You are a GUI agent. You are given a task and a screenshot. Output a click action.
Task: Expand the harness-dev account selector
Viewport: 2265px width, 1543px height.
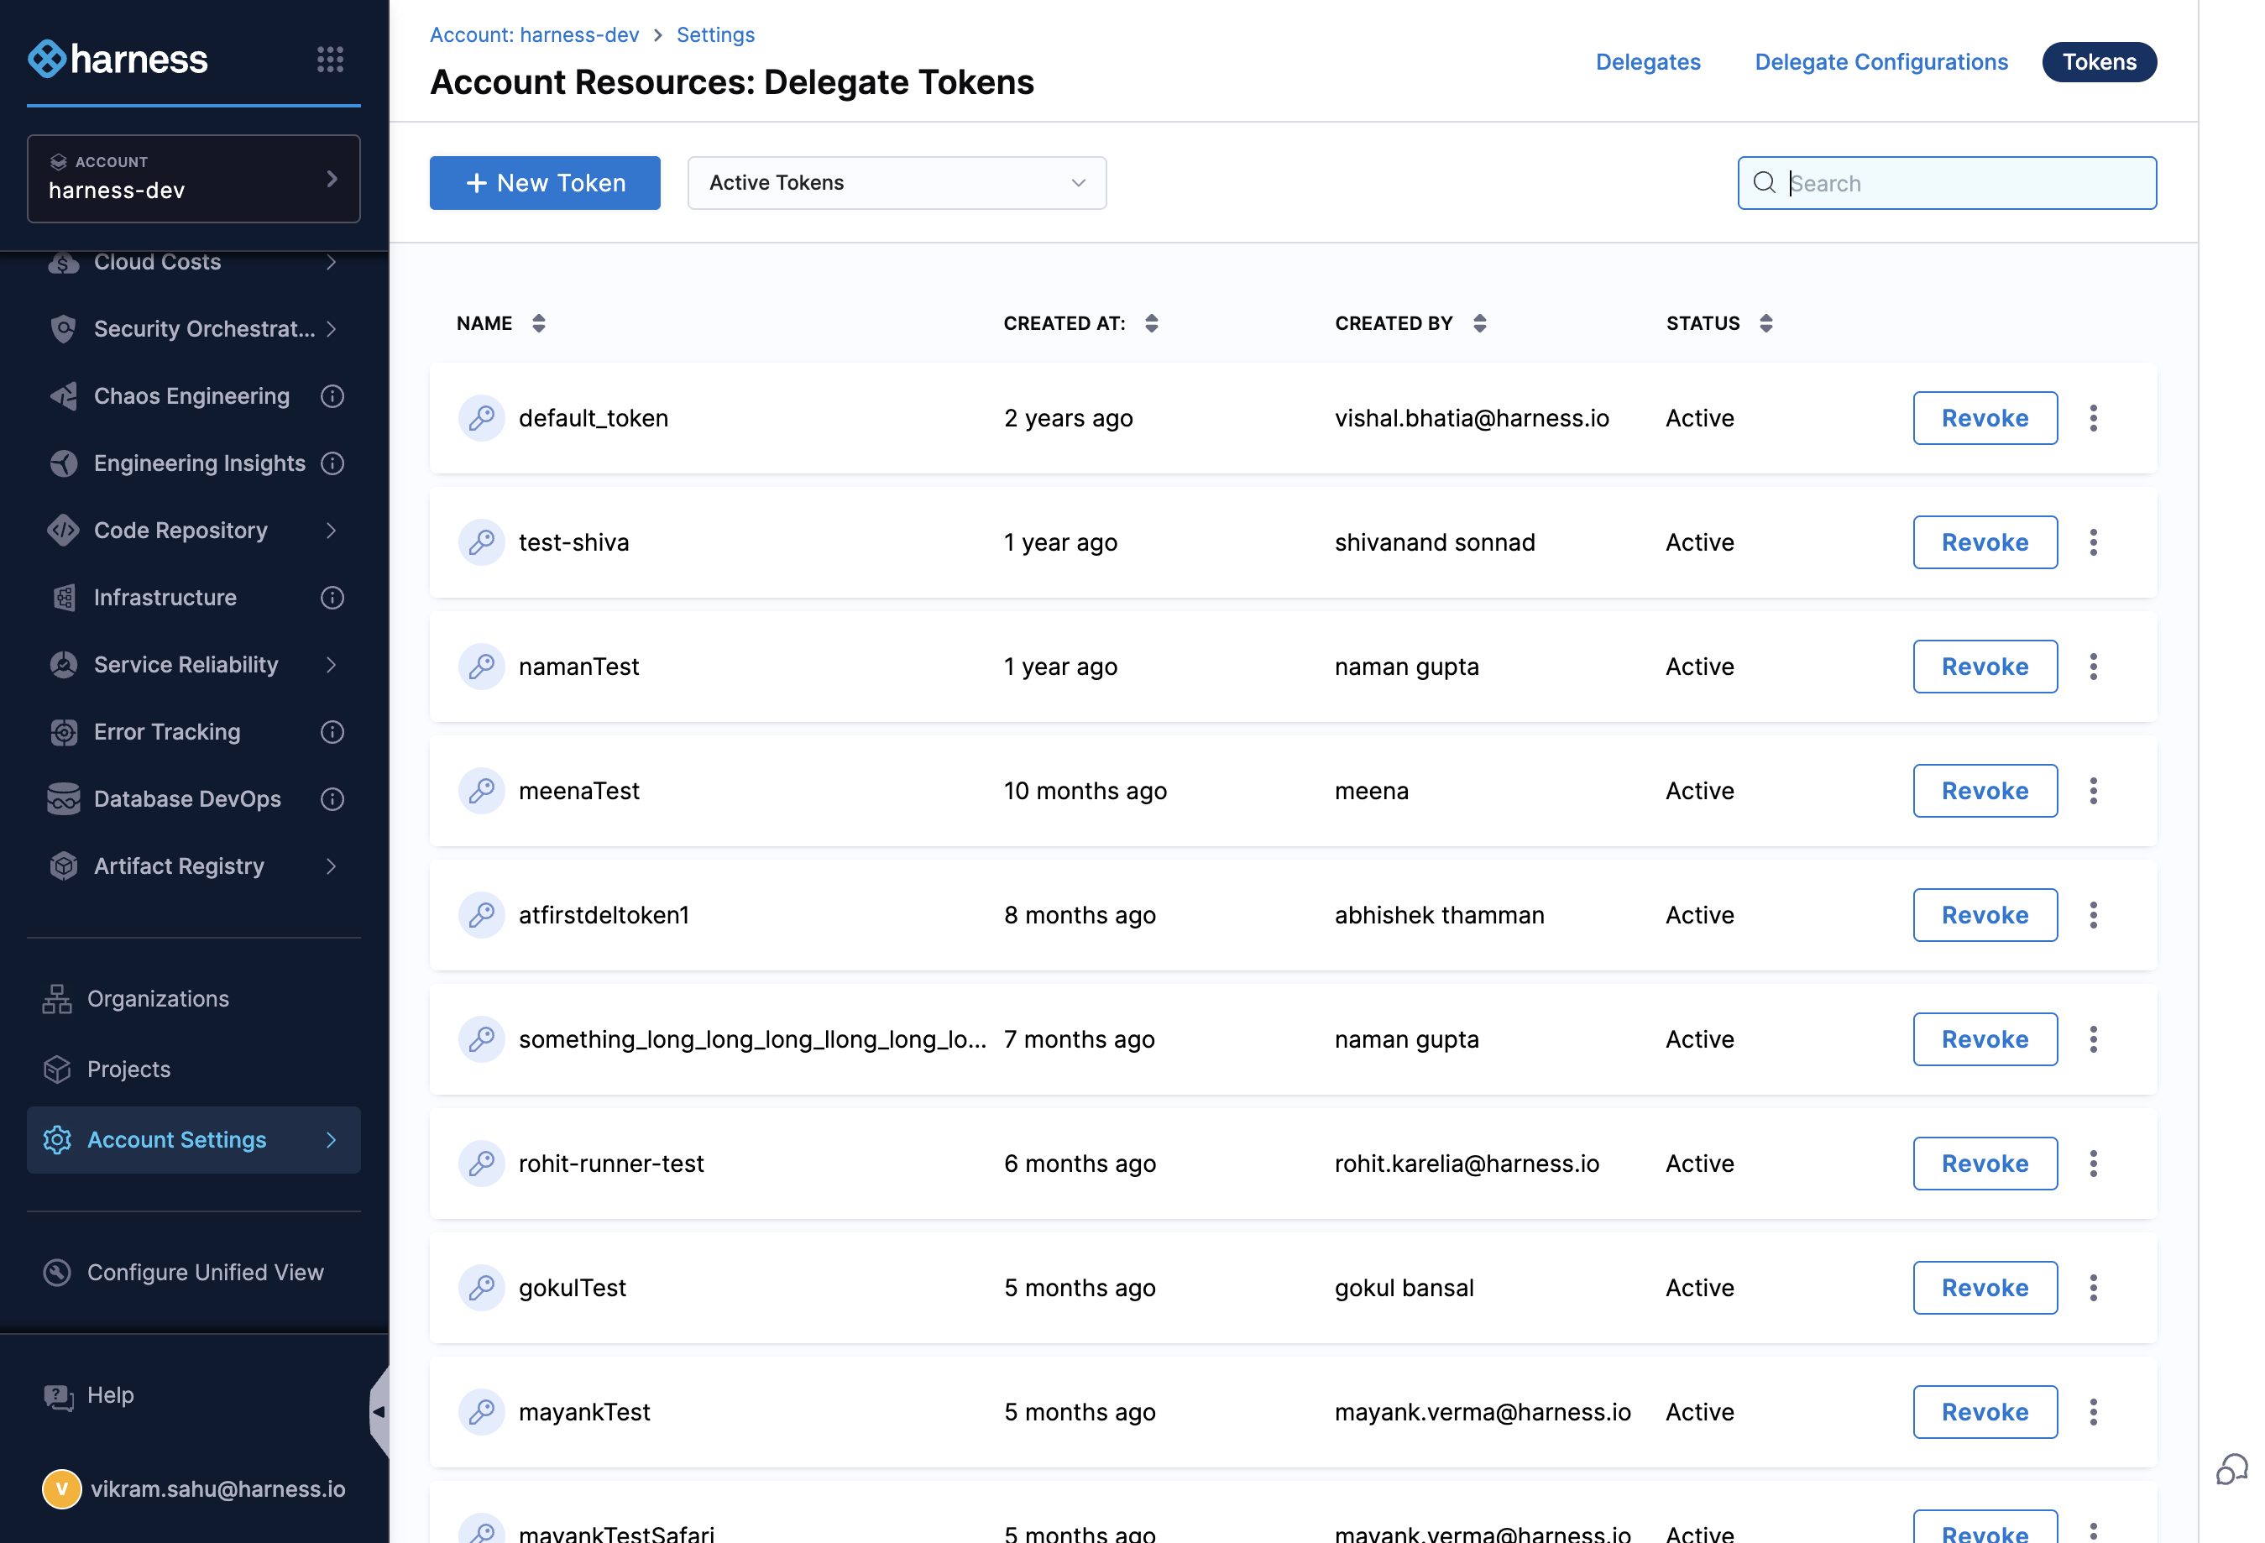click(194, 178)
